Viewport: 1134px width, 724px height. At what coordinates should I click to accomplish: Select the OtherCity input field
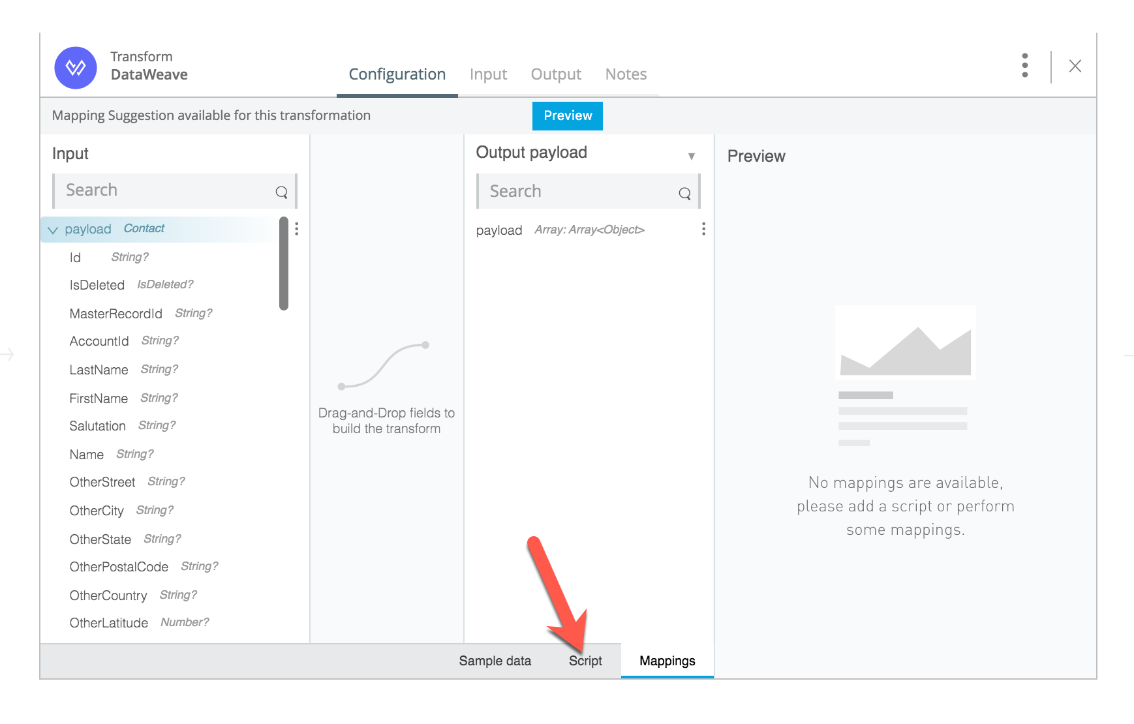pyautogui.click(x=121, y=511)
